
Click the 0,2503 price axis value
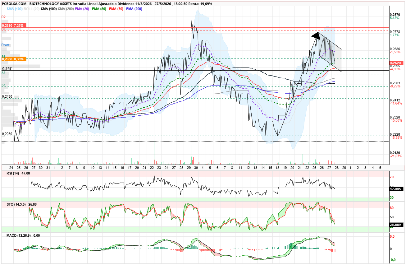click(395, 83)
